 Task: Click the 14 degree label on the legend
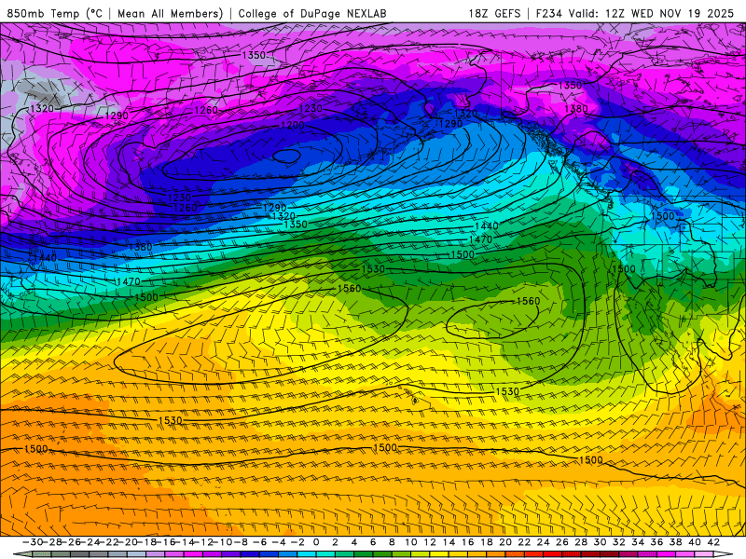(x=449, y=542)
